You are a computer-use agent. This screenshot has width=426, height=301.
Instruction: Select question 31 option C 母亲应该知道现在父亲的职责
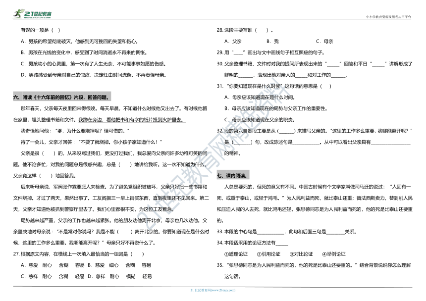pos(260,120)
